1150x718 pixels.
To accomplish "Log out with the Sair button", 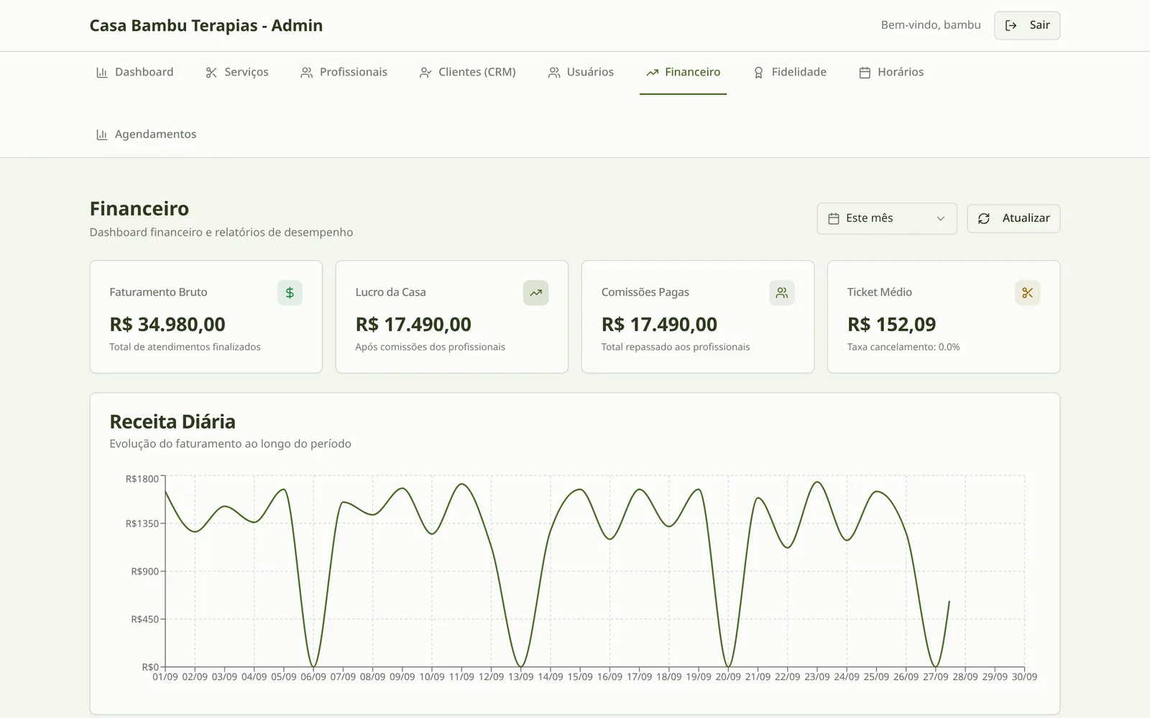I will (1027, 25).
